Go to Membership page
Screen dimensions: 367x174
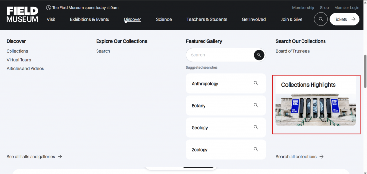(303, 8)
